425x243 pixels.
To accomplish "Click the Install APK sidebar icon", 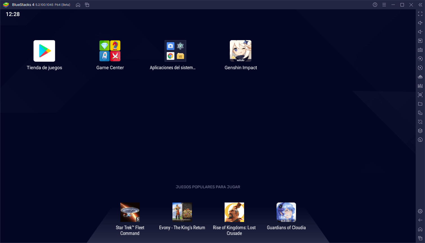I will pos(420,86).
